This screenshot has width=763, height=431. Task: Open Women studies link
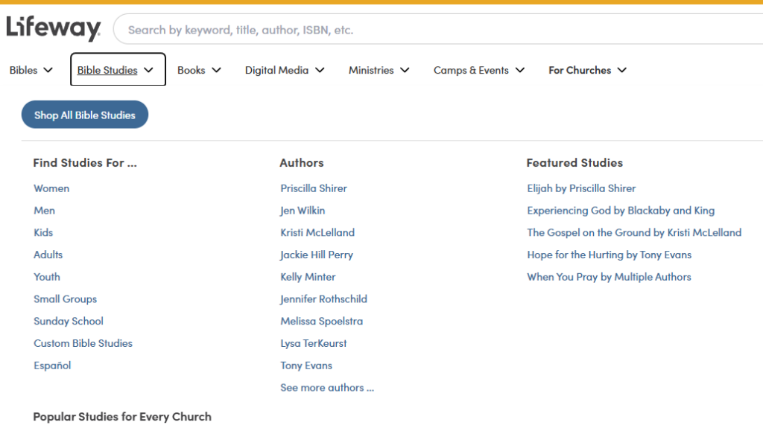[51, 188]
